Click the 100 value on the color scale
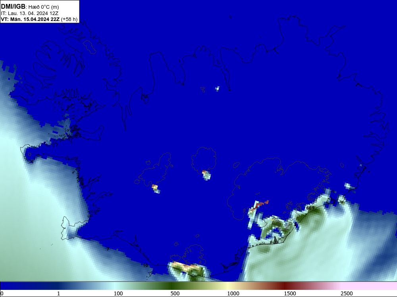Image resolution: width=397 pixels, height=297 pixels. point(118,293)
